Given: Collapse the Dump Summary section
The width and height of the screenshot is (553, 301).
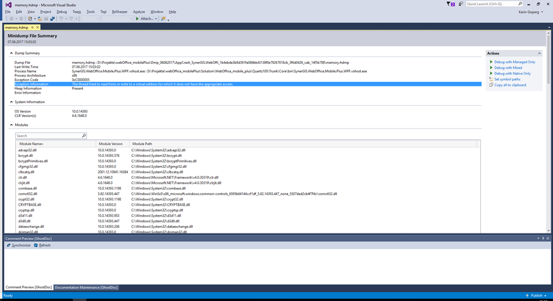Looking at the screenshot, I should point(11,53).
